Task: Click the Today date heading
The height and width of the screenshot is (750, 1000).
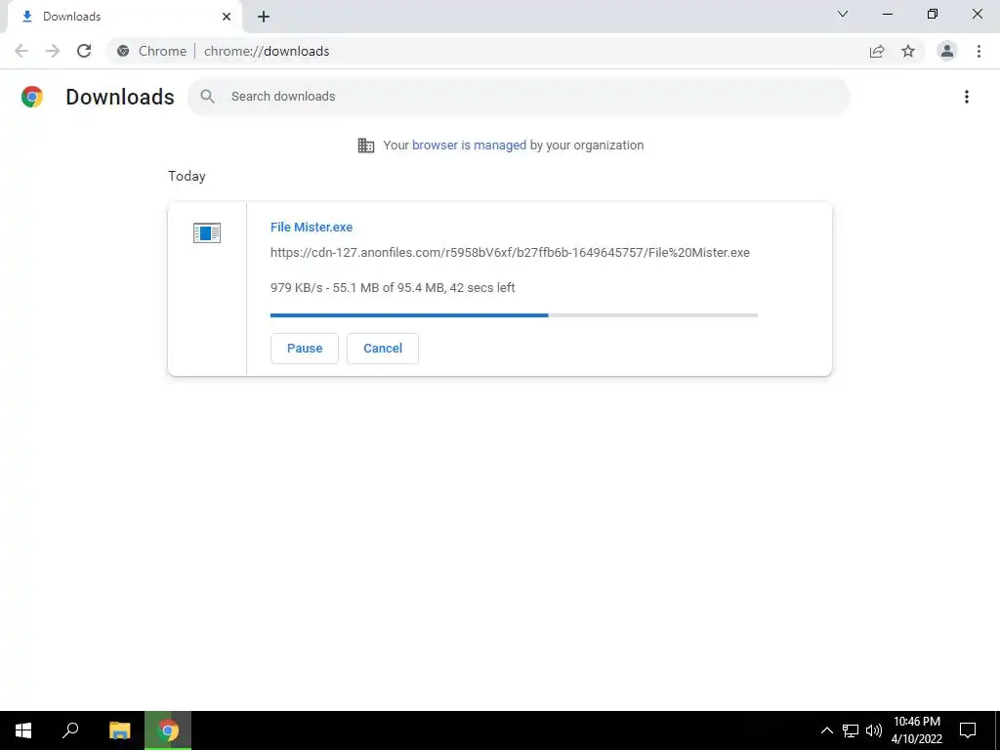Action: point(187,176)
